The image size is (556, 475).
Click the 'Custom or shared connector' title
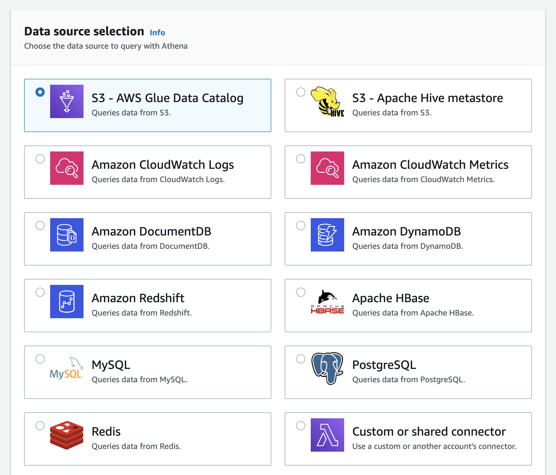(429, 432)
